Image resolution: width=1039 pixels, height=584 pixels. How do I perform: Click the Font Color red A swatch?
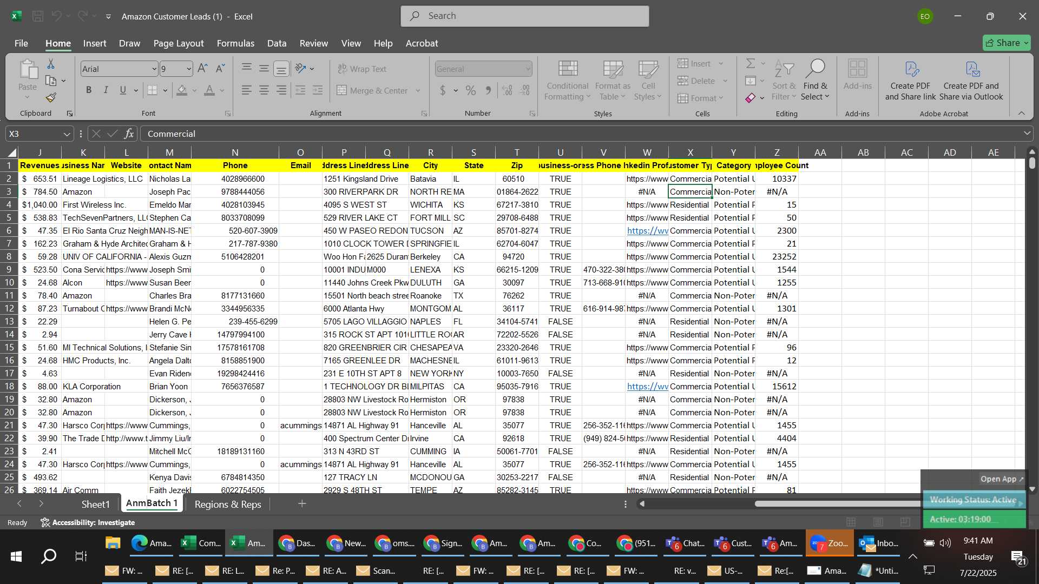click(x=209, y=90)
